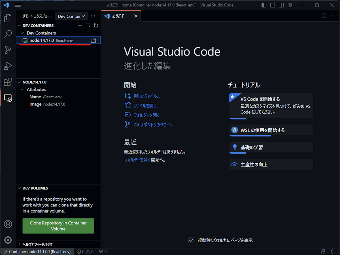The height and width of the screenshot is (255, 340).
Task: Click the plus icon to add a dev container
Action: click(80, 25)
